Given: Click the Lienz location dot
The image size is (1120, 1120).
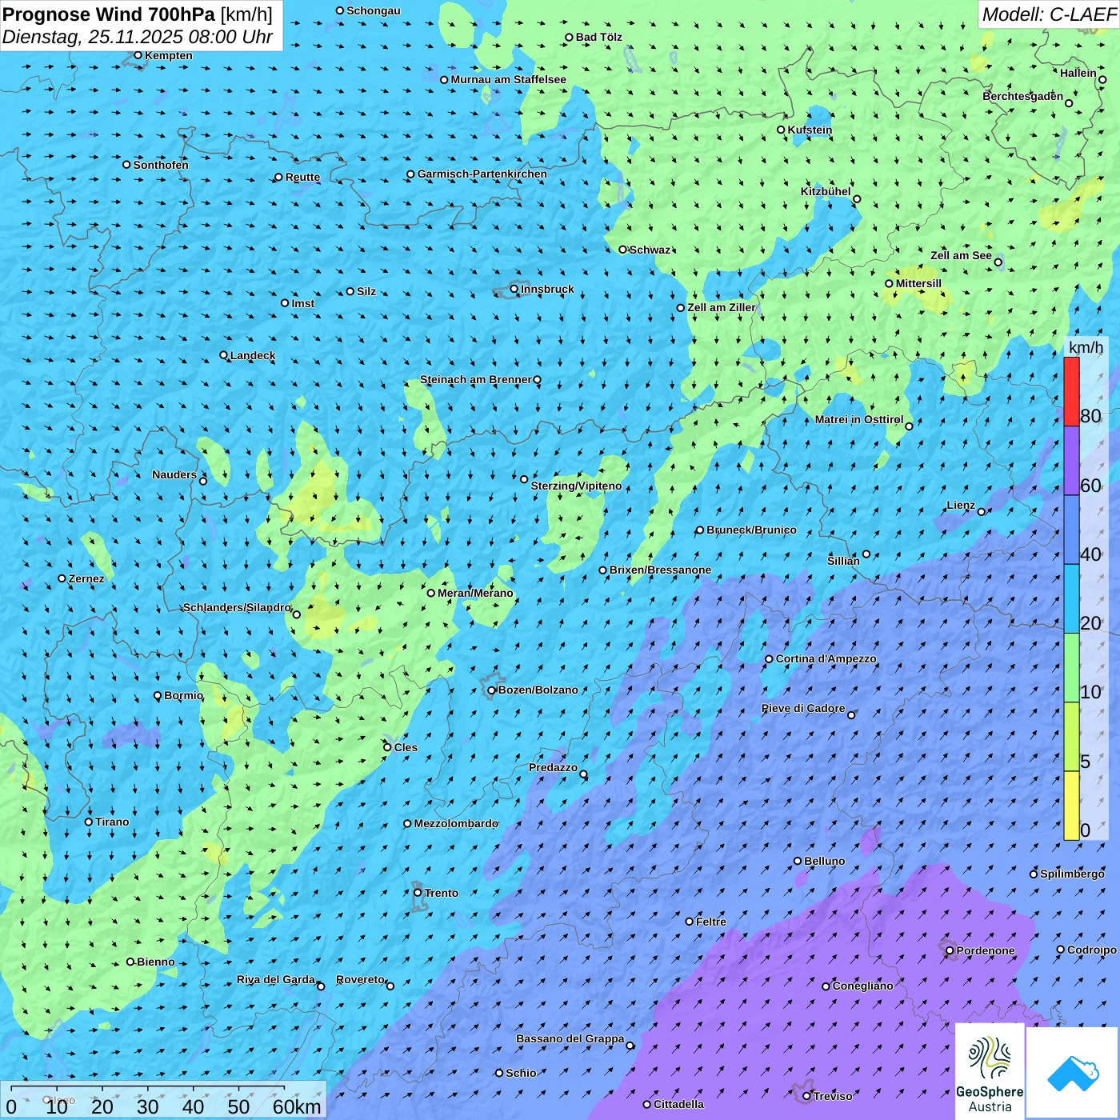Looking at the screenshot, I should (x=982, y=512).
